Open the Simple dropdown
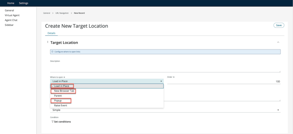Image resolution: width=293 pixels, height=134 pixels. [165, 110]
